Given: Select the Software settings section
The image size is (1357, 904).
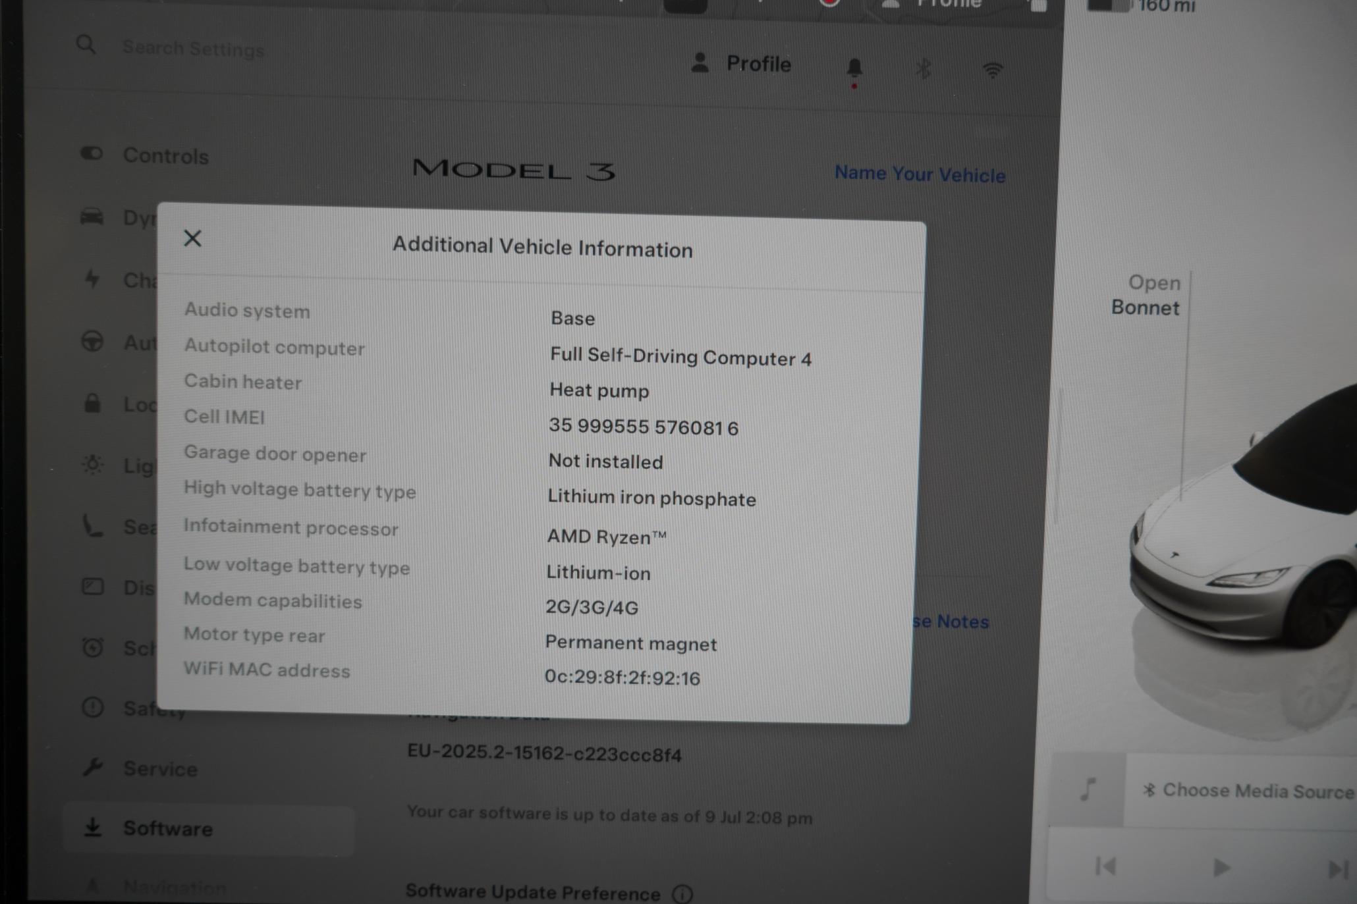Looking at the screenshot, I should coord(209,828).
